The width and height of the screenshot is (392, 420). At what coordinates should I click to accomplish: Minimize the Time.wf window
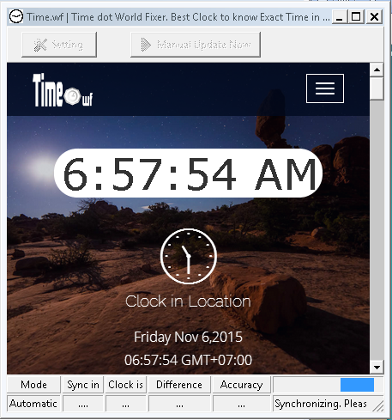click(x=340, y=17)
